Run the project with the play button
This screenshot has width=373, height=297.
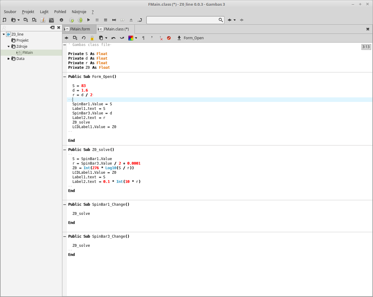[x=89, y=20]
